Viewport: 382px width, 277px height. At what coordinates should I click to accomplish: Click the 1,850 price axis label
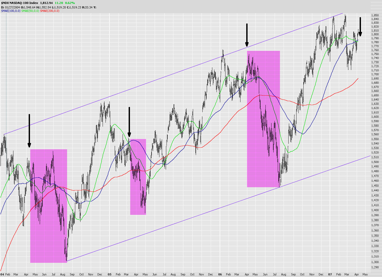click(375, 16)
